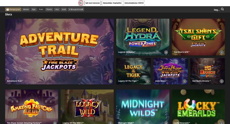Open the Spil med omtanke link

coord(93,3)
